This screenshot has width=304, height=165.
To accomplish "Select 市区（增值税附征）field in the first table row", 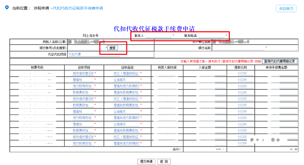I will pyautogui.click(x=126, y=73).
